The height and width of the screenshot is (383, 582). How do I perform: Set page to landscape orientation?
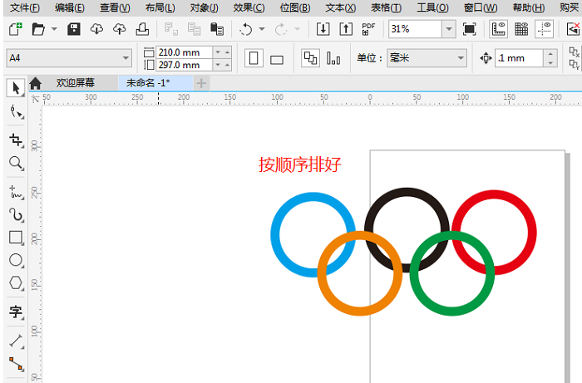[277, 59]
